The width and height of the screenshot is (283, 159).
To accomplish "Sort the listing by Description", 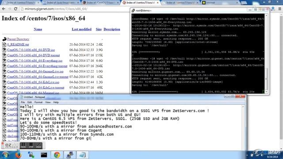I will coord(112,29).
